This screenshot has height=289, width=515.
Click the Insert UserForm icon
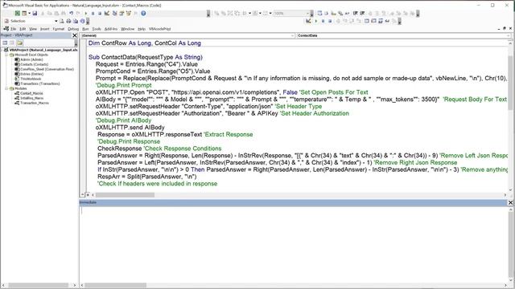[x=24, y=14]
